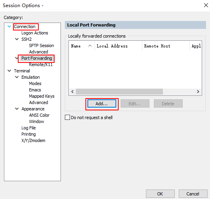This screenshot has width=210, height=199.
Task: Collapse the Port Forwarding node chevron
Action: coord(17,58)
